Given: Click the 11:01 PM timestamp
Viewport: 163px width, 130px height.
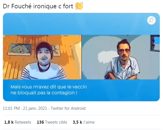Looking at the screenshot, I should 11,108.
